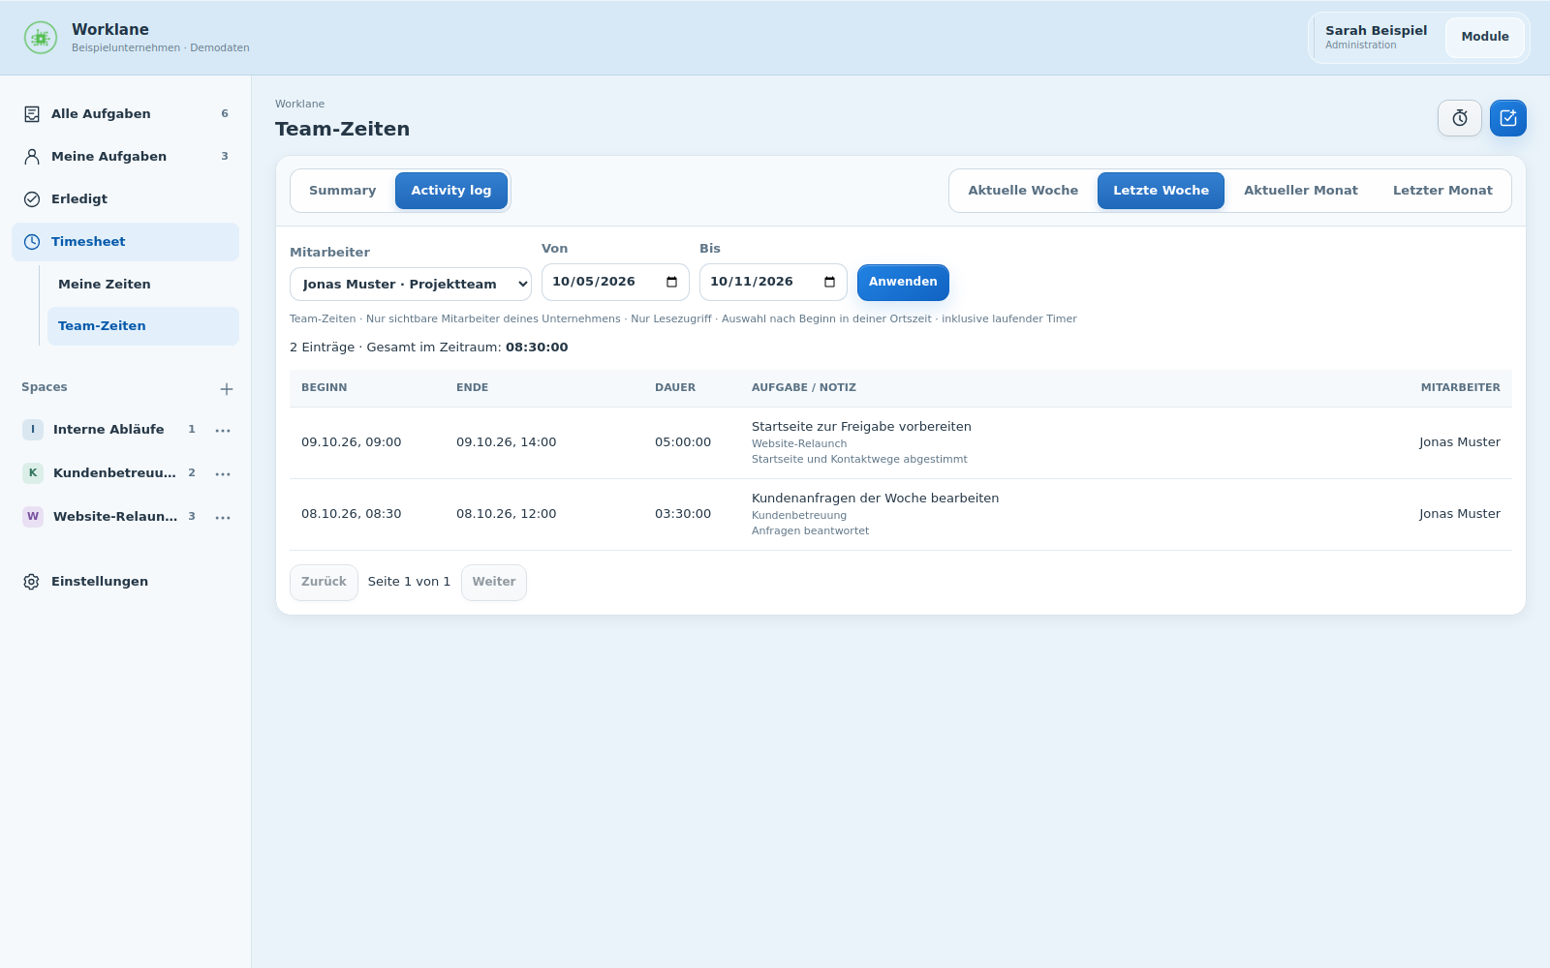Click the Zurück pagination button
1550x968 pixels.
coord(324,583)
